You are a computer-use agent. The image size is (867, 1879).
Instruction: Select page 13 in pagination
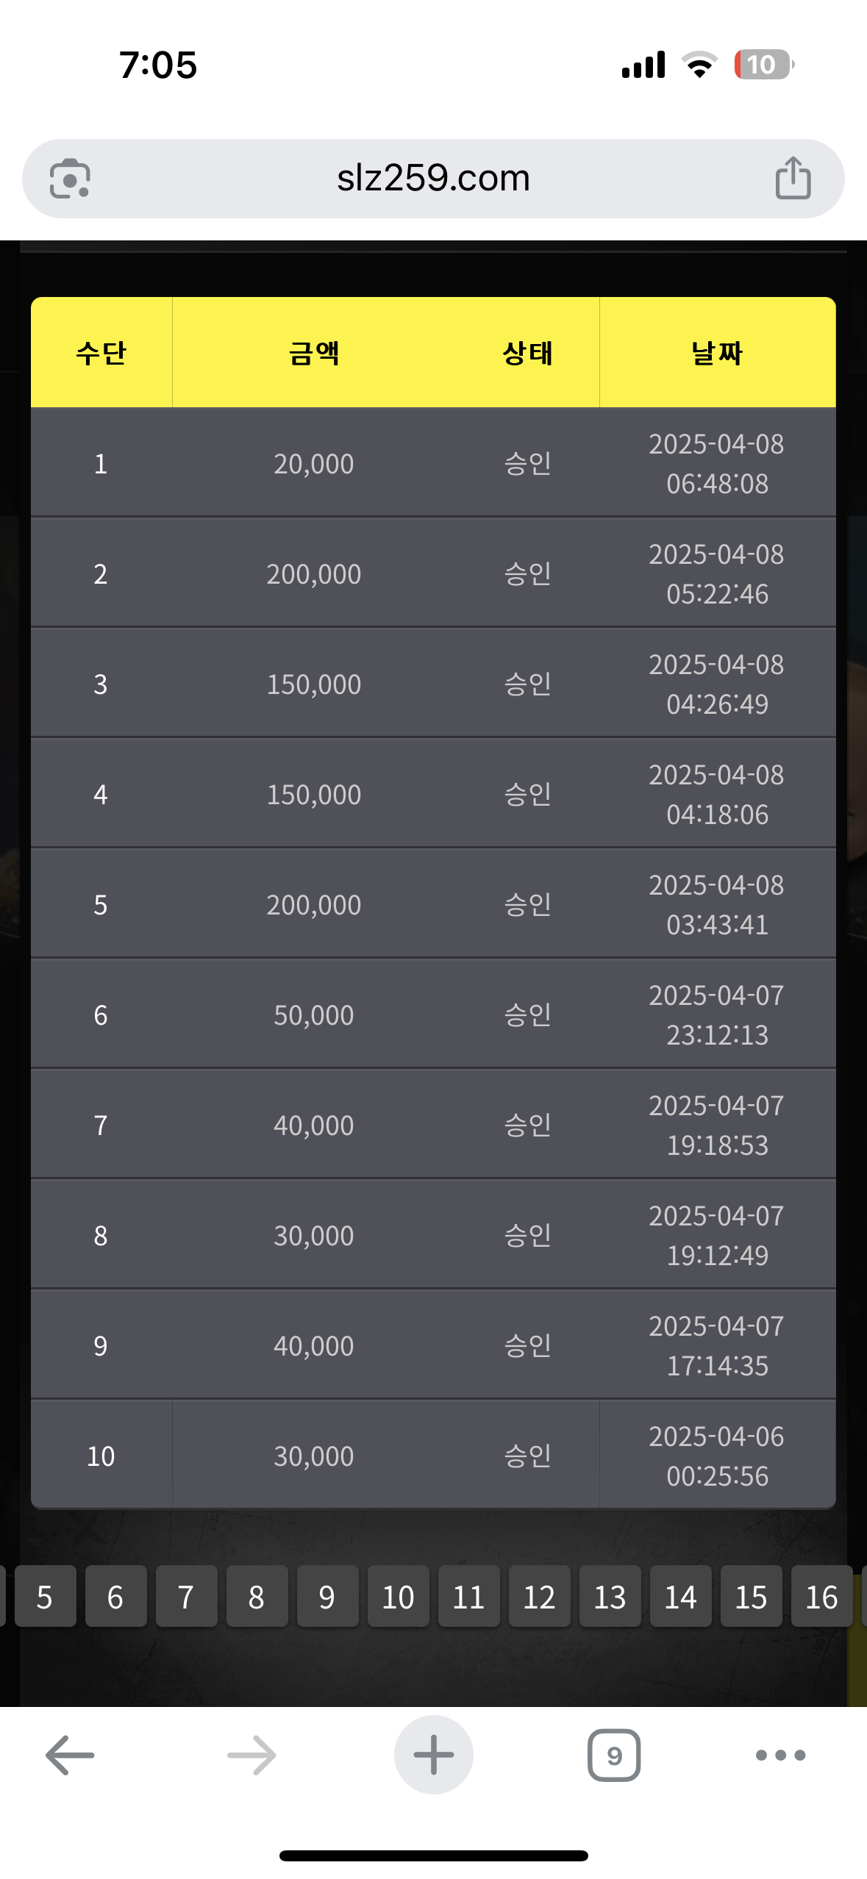point(610,1597)
